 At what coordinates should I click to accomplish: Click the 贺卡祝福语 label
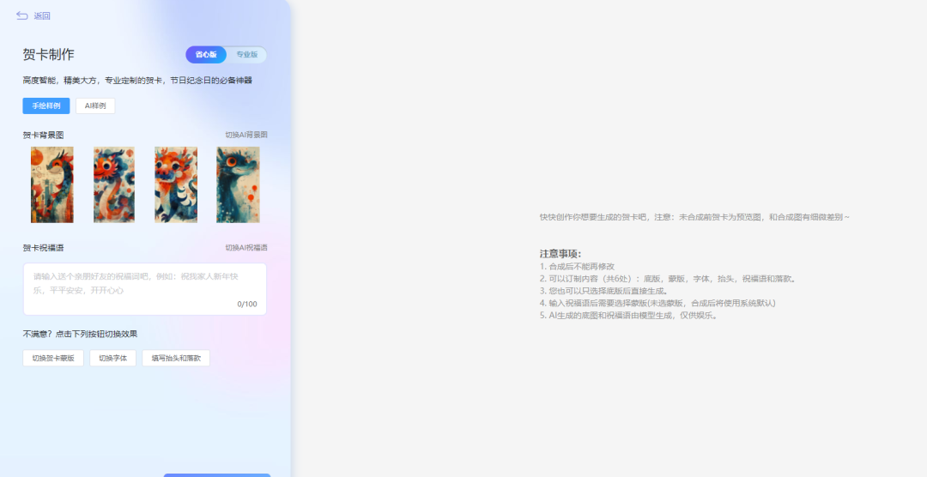click(x=43, y=248)
